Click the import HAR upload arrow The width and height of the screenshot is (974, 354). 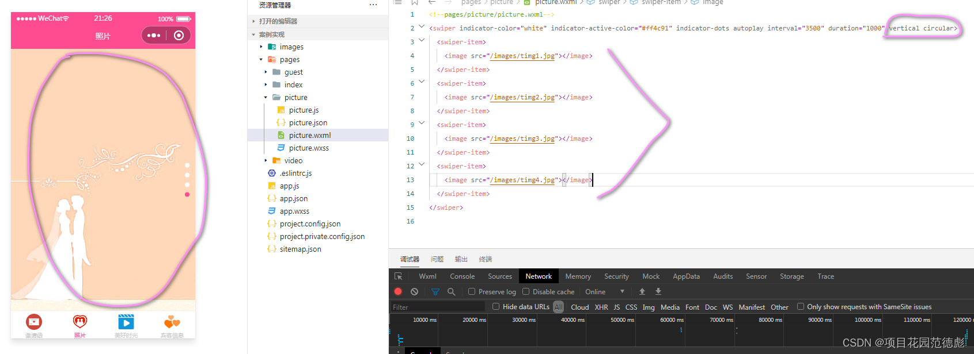(x=642, y=291)
